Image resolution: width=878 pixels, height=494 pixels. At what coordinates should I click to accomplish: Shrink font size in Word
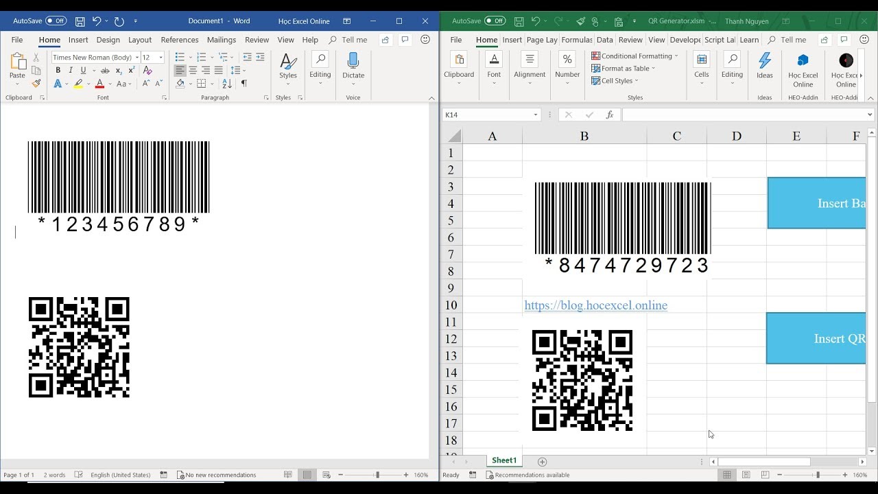[158, 84]
